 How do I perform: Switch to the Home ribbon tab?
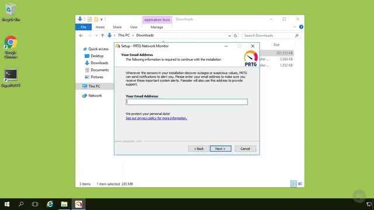coord(100,27)
